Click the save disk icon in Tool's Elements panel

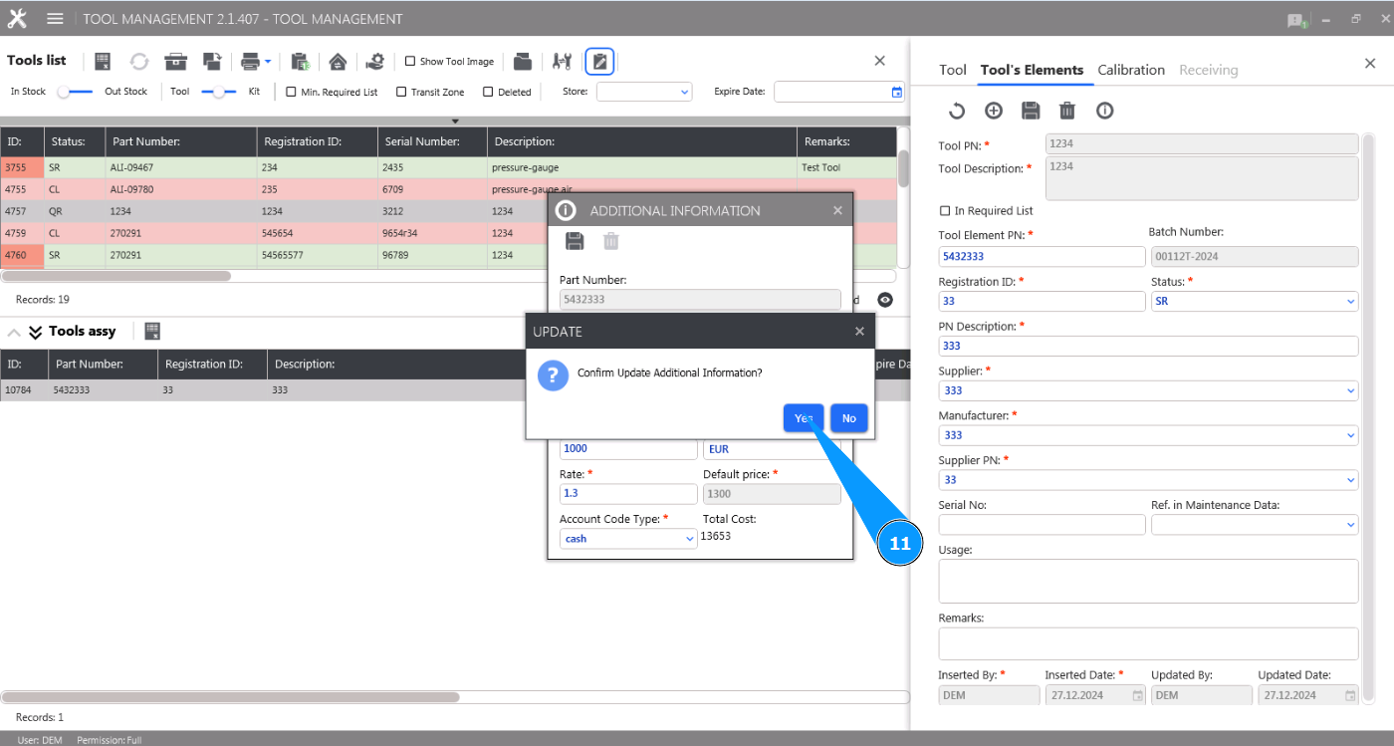point(1031,111)
